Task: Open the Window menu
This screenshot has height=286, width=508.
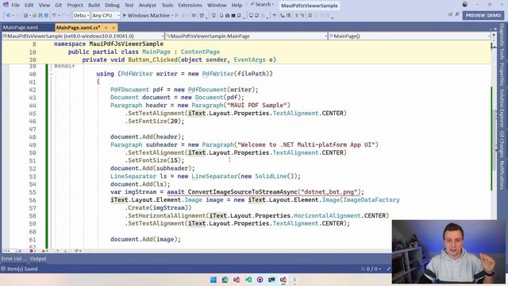Action: (217, 6)
